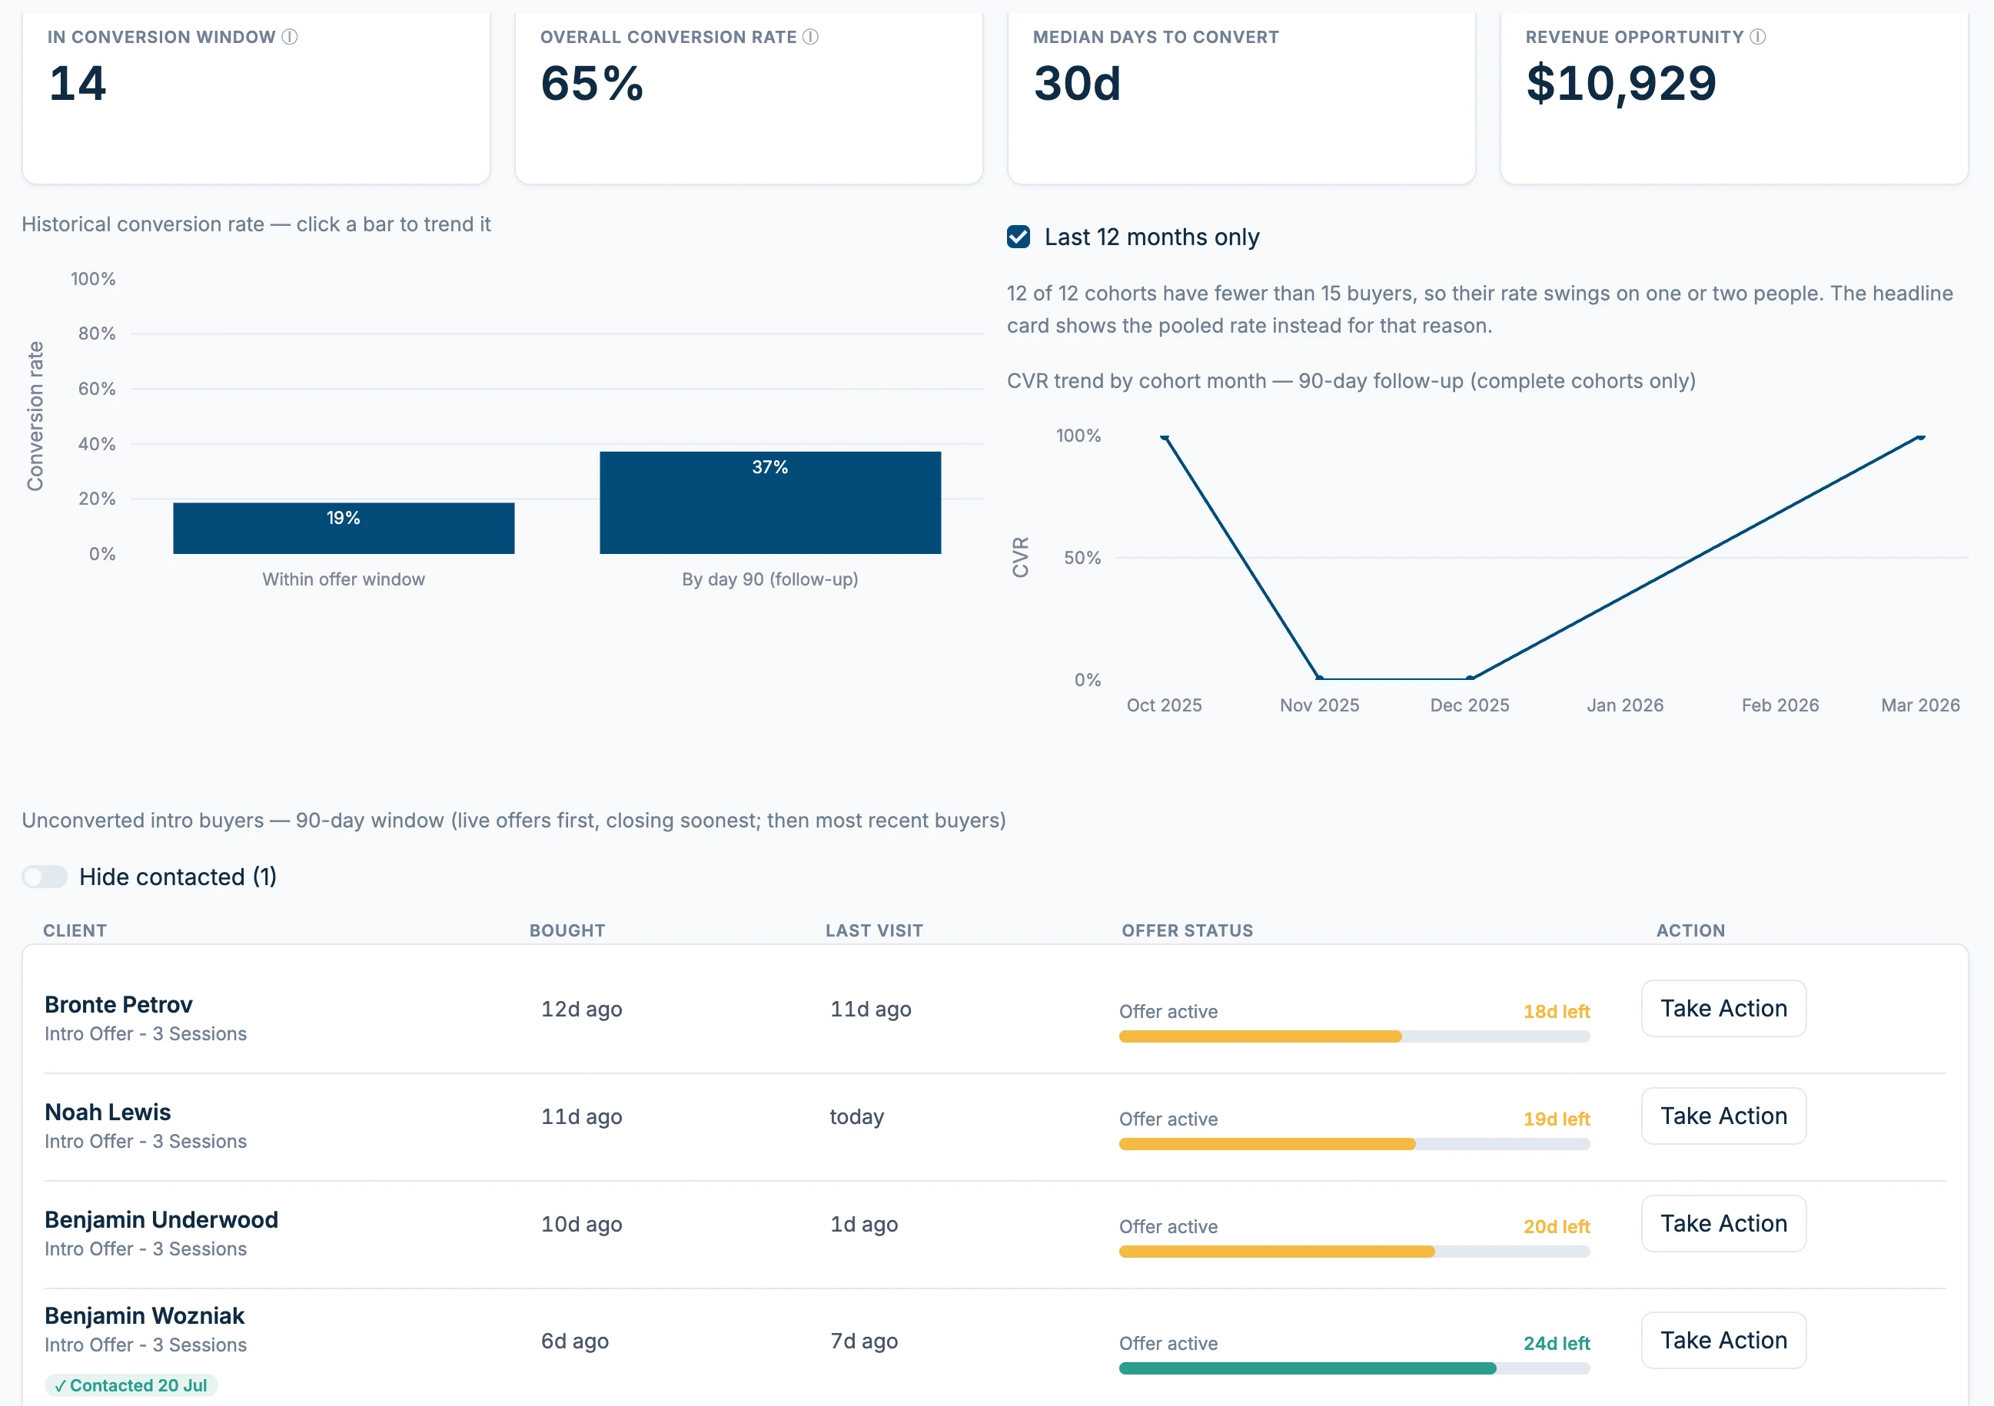Select the Bronte Petrov client name
The height and width of the screenshot is (1406, 1994).
(x=119, y=1005)
